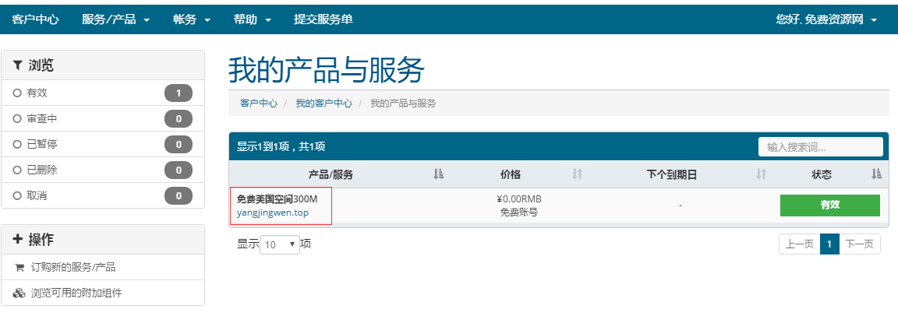Click the 我的产品与服务 breadcrumb text
898x309 pixels.
tap(403, 103)
